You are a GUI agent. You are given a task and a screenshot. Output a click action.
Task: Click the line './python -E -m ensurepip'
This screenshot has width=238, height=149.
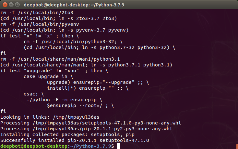(x=64, y=100)
